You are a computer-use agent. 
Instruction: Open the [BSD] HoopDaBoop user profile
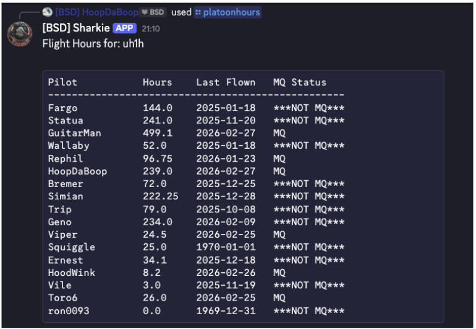coord(96,12)
